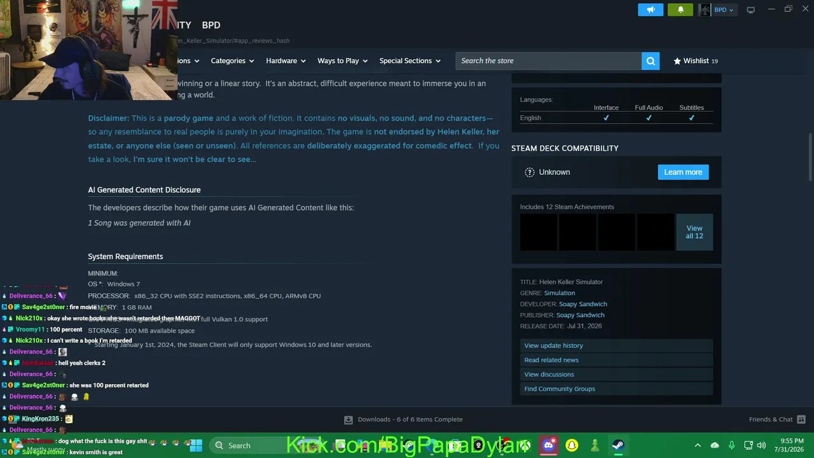This screenshot has width=814, height=458.
Task: Open the network tray icon
Action: pyautogui.click(x=748, y=445)
